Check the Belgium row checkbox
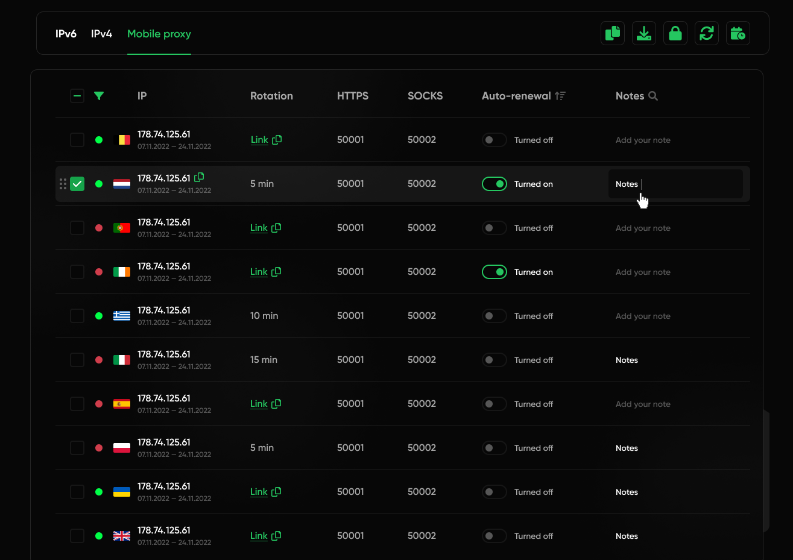This screenshot has width=793, height=560. point(77,140)
